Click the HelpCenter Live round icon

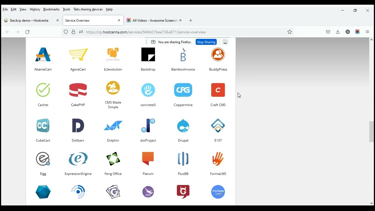pos(218,192)
